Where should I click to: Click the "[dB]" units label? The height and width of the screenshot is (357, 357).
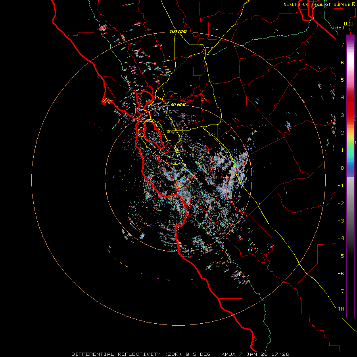click(339, 27)
